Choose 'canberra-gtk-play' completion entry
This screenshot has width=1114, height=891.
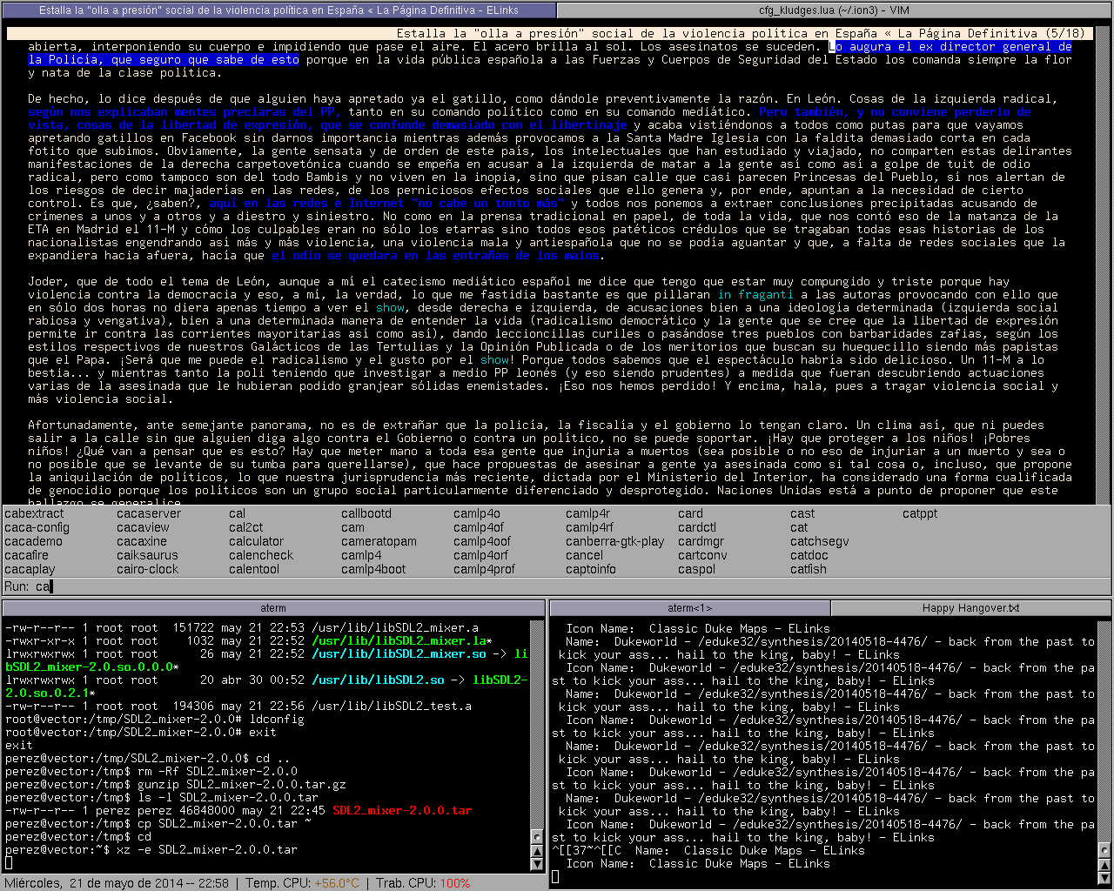tap(614, 541)
